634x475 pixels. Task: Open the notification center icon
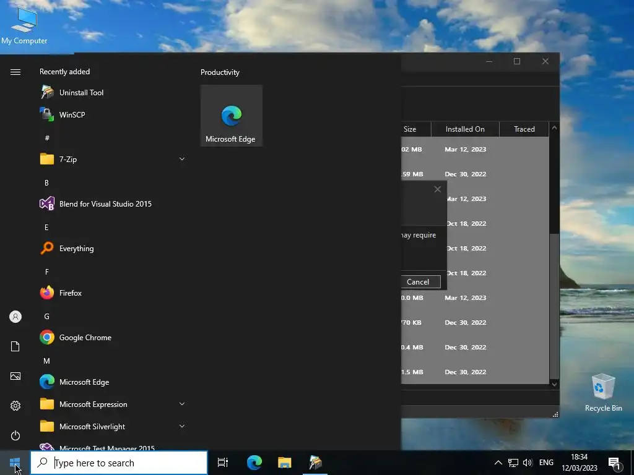pos(614,463)
